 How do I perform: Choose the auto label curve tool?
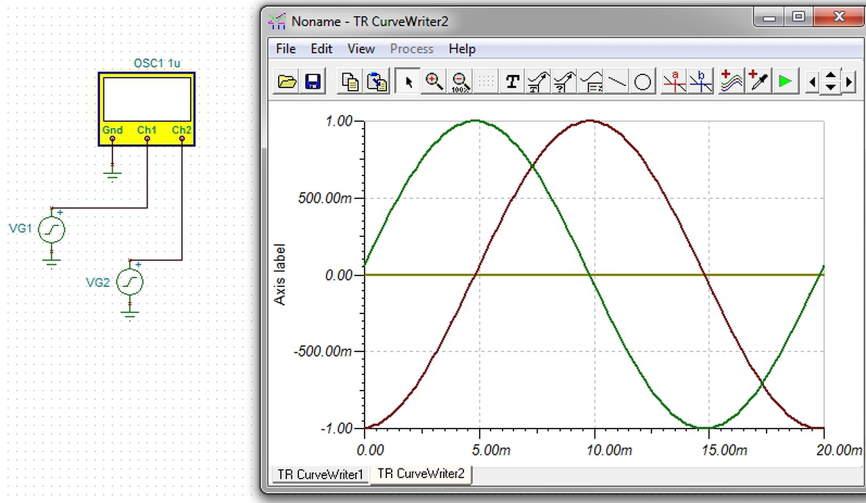pos(538,82)
